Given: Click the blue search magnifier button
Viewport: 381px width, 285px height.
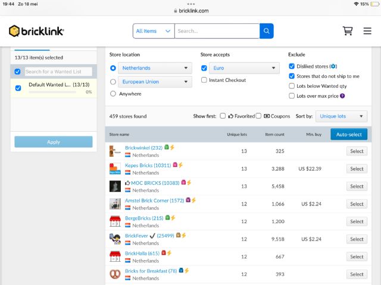Looking at the screenshot, I should coord(267,31).
